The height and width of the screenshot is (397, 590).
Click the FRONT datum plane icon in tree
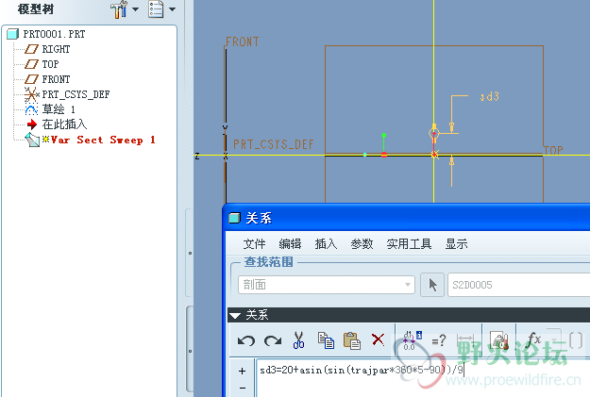click(x=31, y=79)
